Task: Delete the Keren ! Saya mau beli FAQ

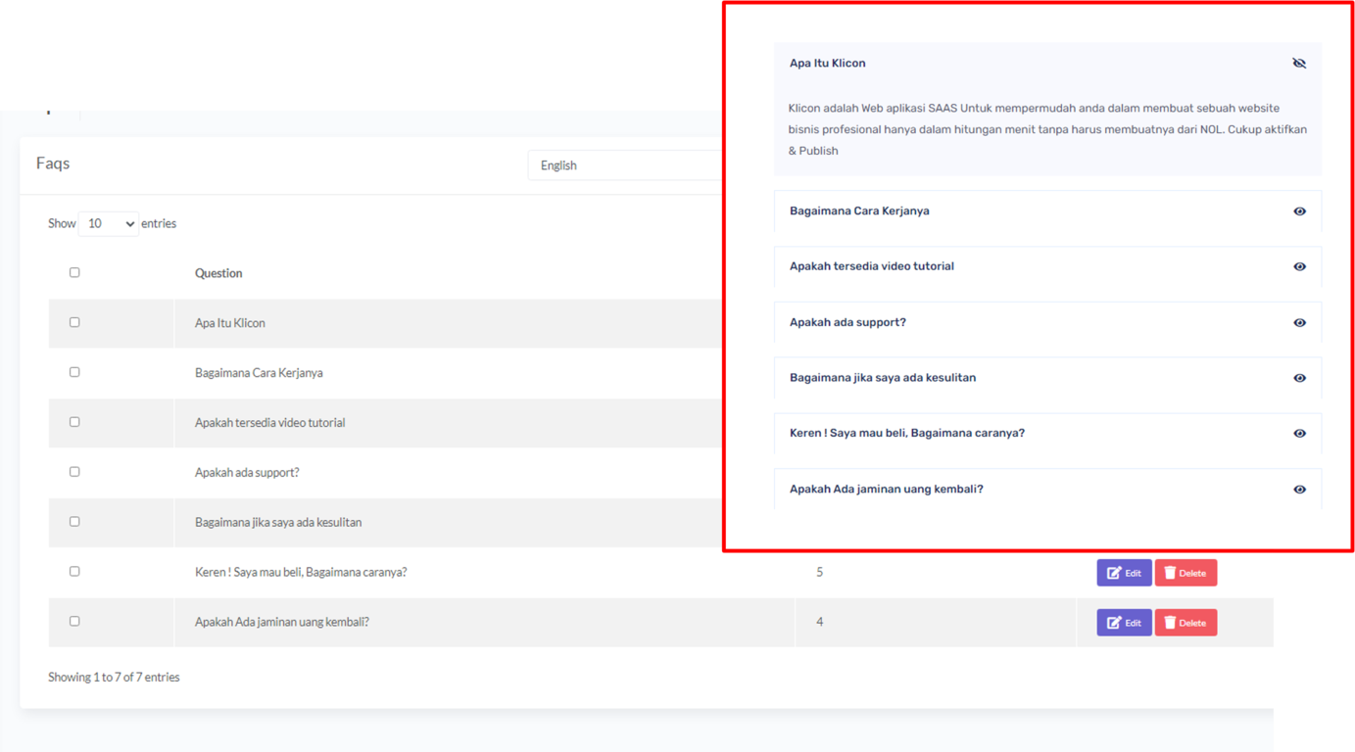Action: [x=1186, y=573]
